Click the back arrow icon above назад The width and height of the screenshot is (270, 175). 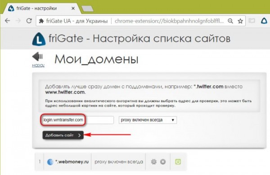pos(37,56)
